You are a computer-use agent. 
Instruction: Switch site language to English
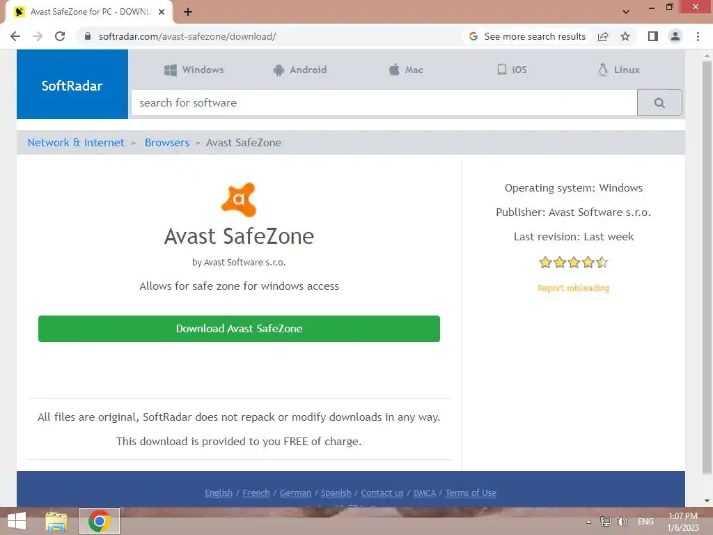point(219,493)
